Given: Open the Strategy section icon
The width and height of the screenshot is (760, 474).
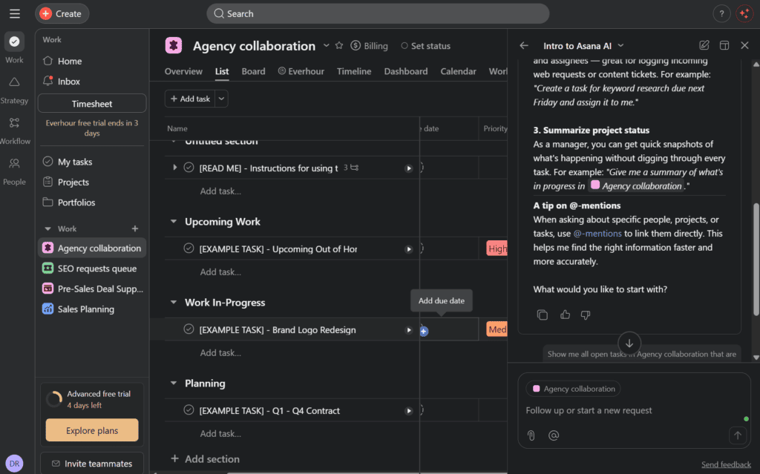Looking at the screenshot, I should [x=15, y=90].
